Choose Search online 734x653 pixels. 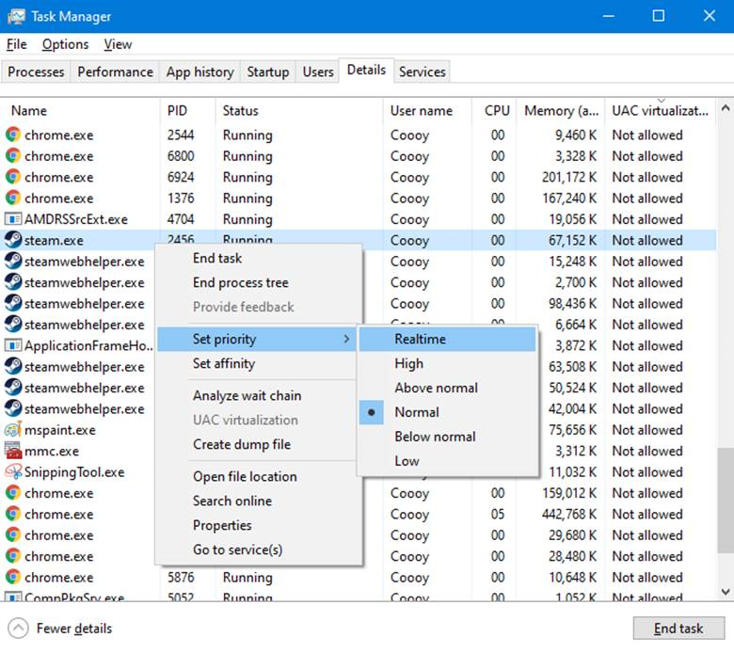(260, 501)
